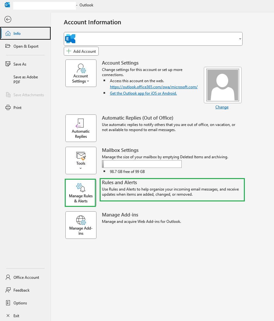
Task: Click the mailbox storage usage bar
Action: [142, 164]
